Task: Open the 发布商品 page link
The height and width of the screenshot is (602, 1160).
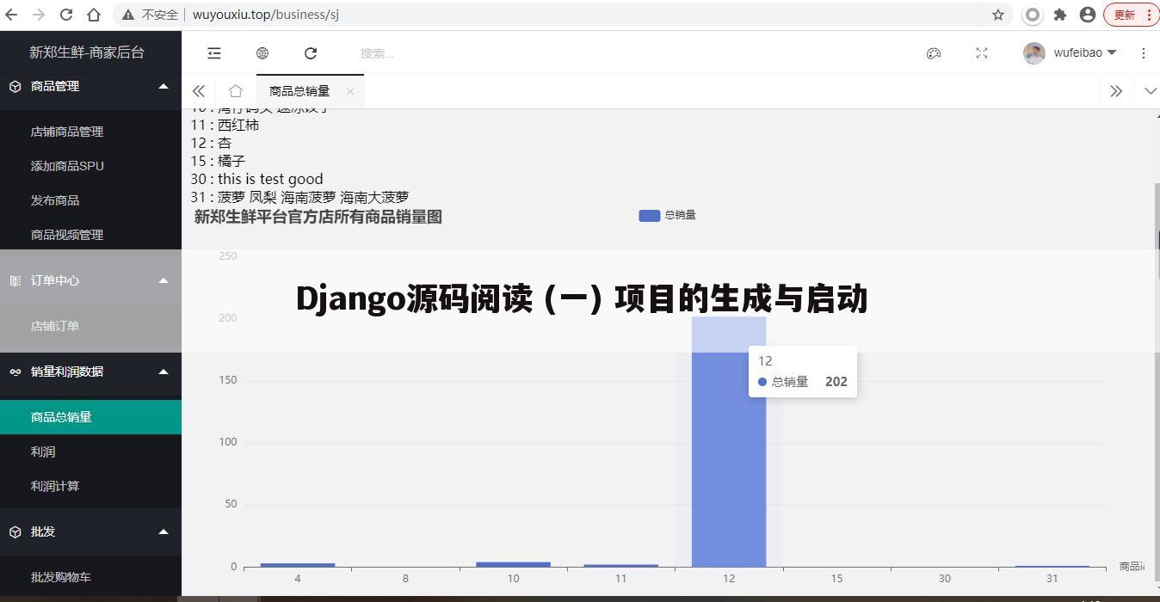Action: [x=55, y=200]
